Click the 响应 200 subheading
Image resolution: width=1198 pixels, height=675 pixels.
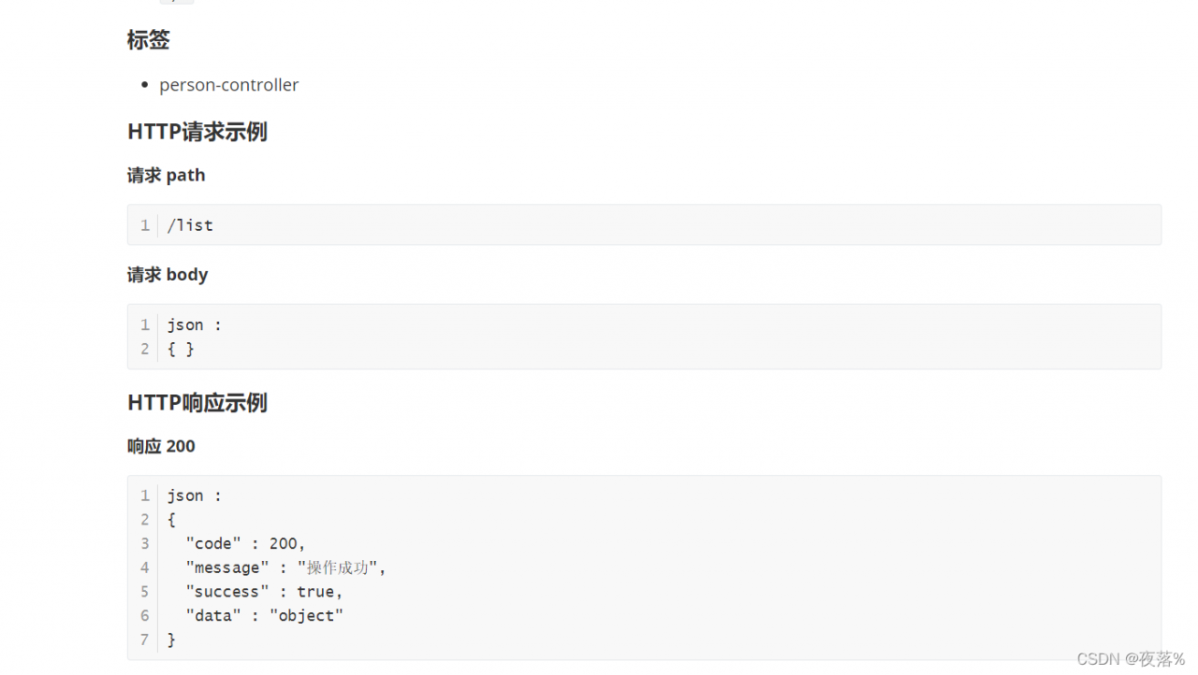(x=161, y=446)
